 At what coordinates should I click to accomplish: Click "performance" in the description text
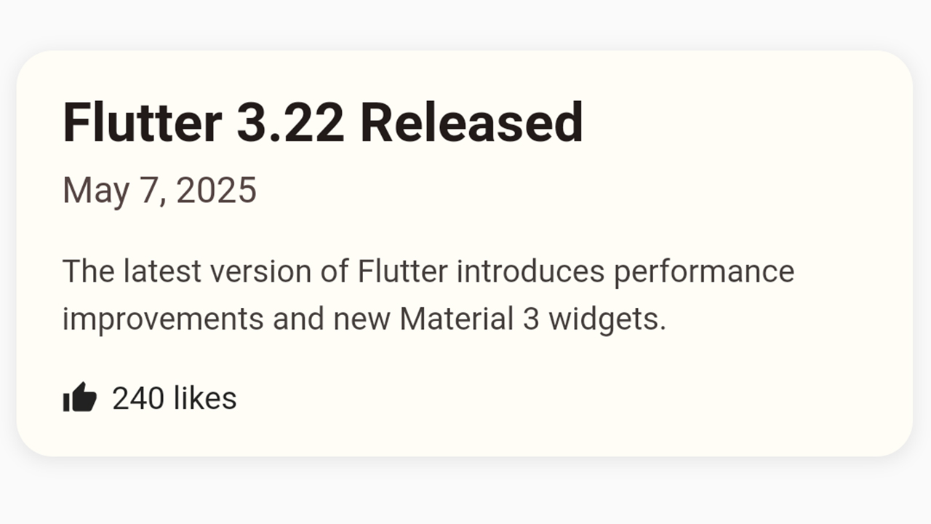(704, 271)
